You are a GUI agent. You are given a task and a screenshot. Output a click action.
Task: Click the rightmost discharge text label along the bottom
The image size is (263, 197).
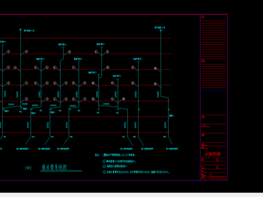[x=172, y=149]
